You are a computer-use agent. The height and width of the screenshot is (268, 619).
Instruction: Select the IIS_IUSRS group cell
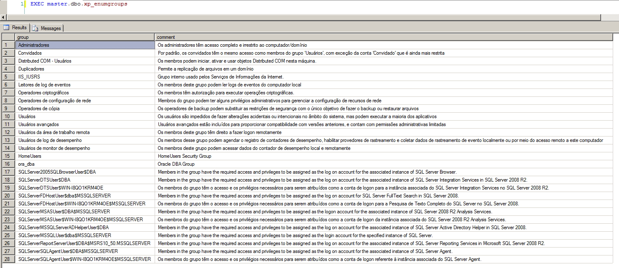[x=85, y=77]
